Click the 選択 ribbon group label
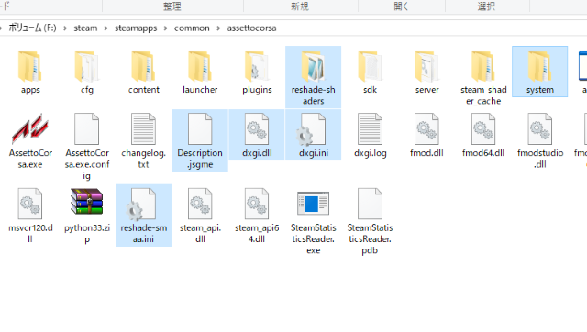 coord(486,6)
